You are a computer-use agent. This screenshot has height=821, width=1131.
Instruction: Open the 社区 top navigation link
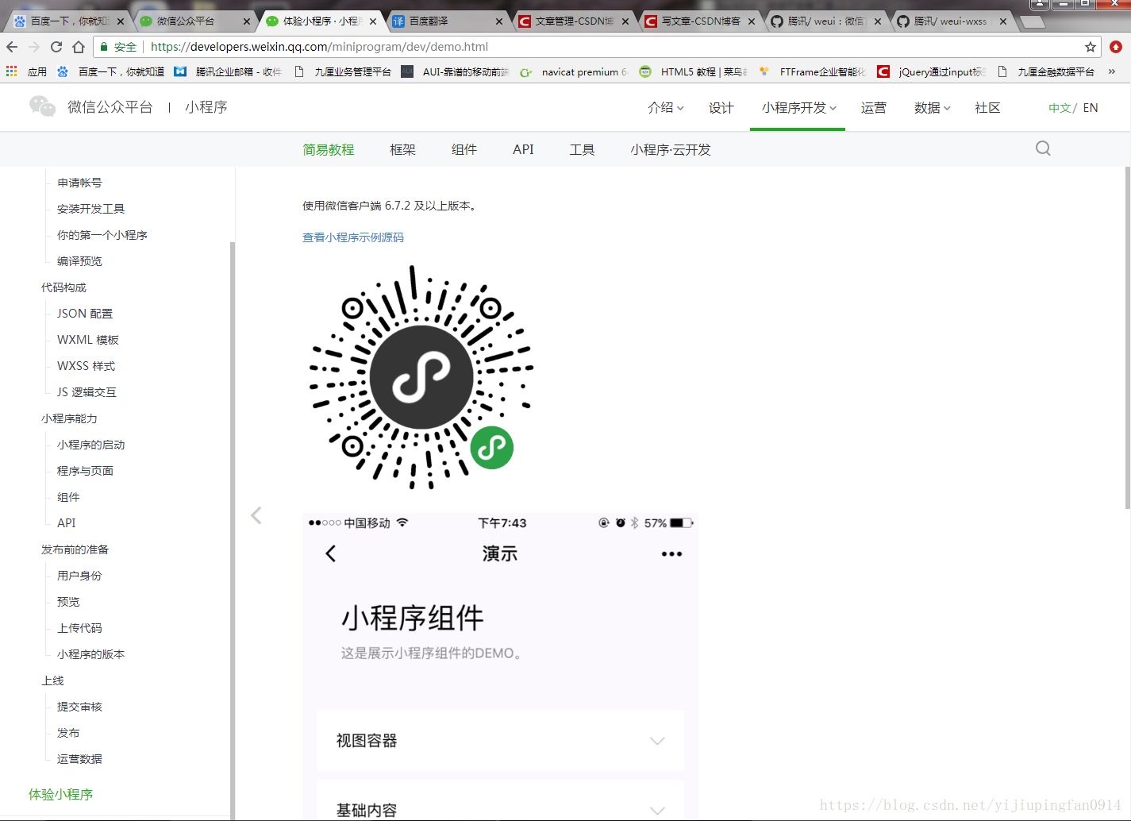[987, 108]
